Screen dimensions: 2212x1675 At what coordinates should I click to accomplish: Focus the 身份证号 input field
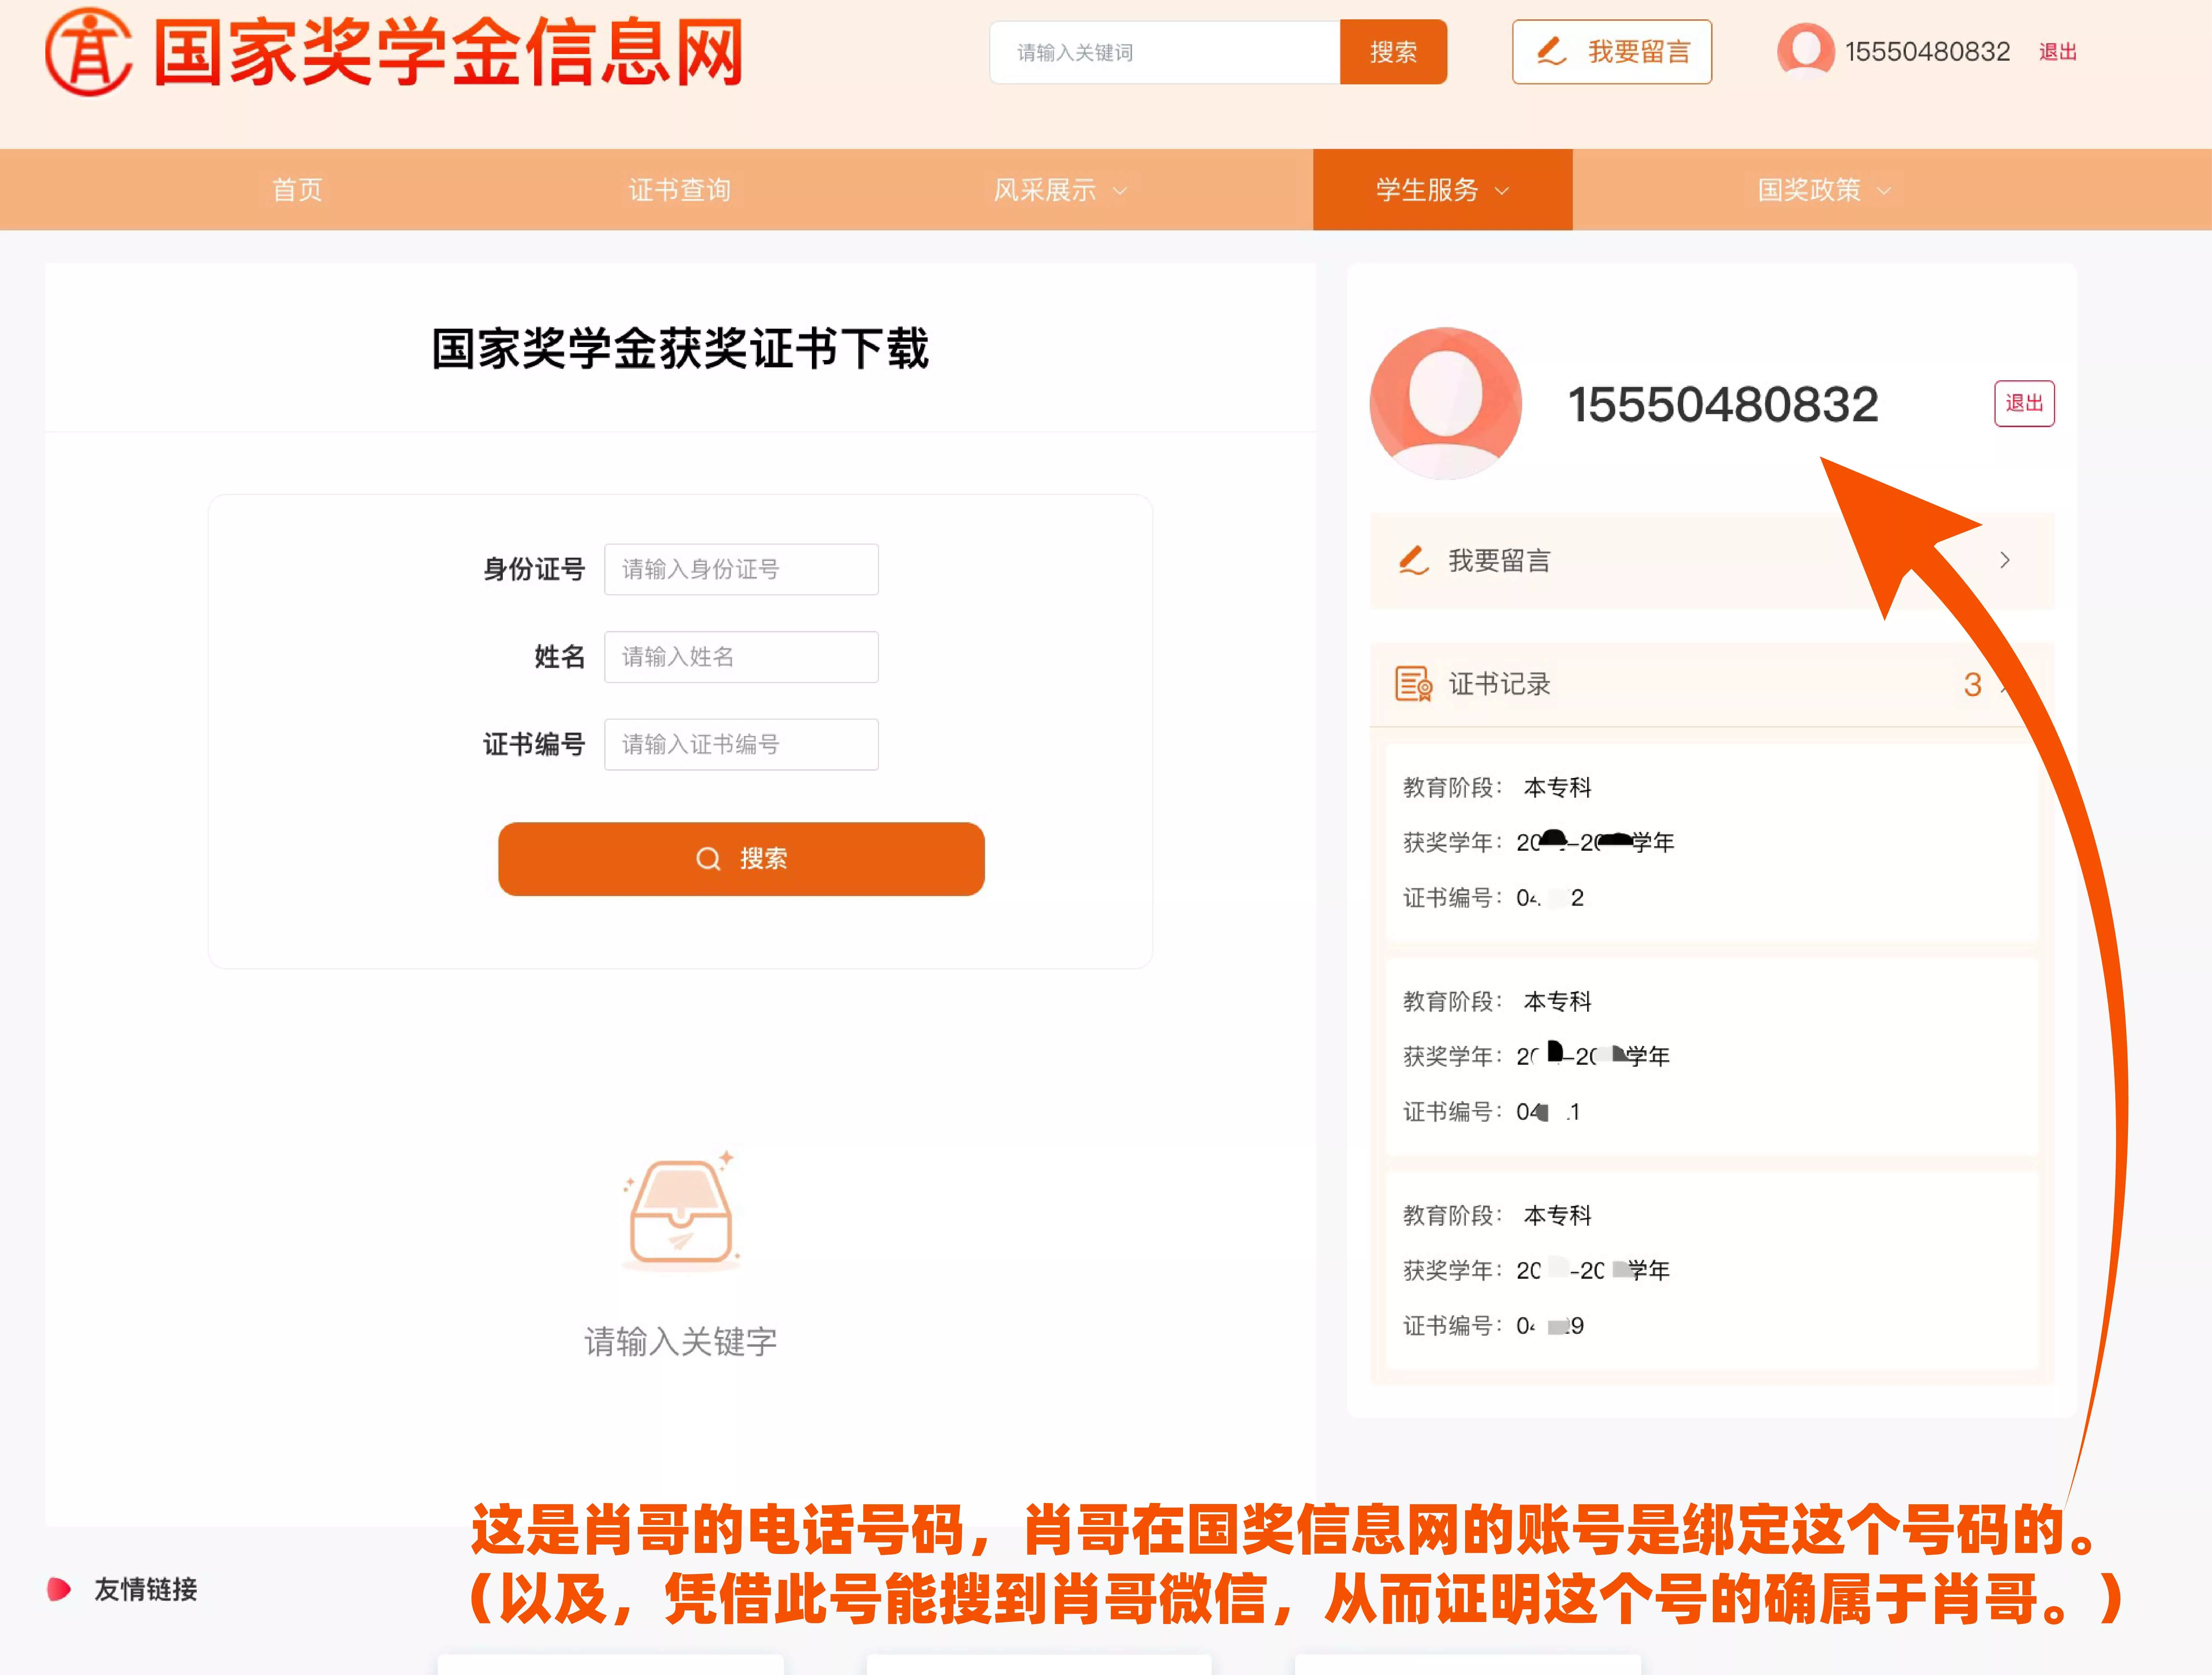[x=741, y=570]
